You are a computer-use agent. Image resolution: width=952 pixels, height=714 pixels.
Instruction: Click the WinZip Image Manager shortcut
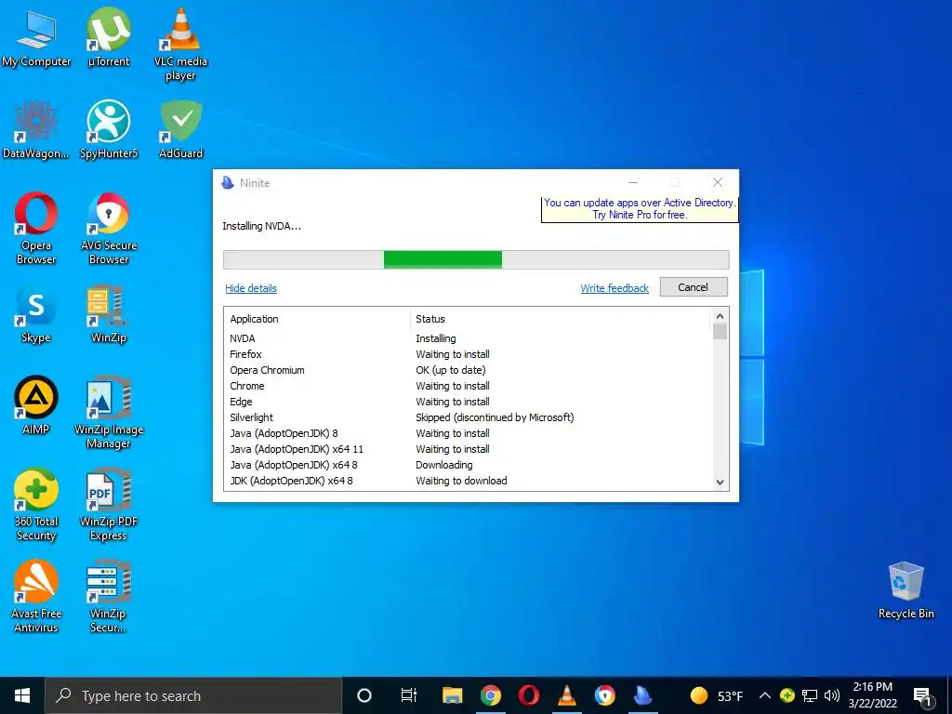pyautogui.click(x=109, y=413)
